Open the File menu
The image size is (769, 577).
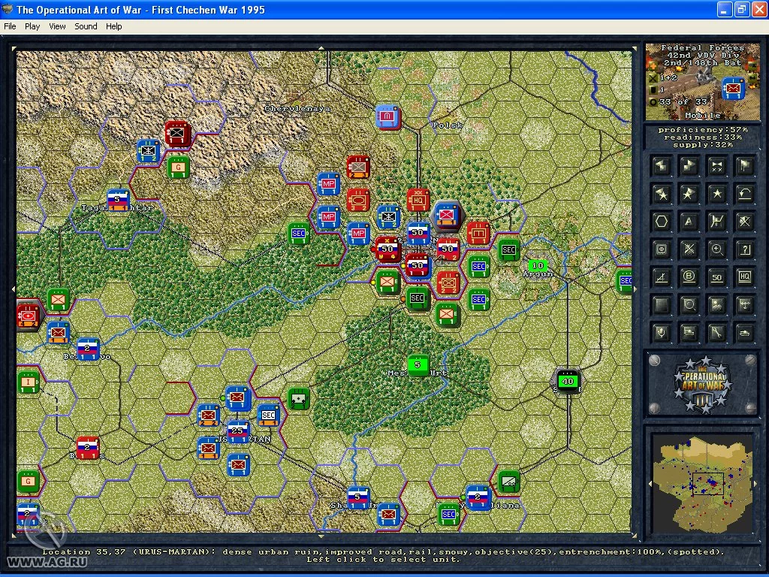click(x=10, y=26)
